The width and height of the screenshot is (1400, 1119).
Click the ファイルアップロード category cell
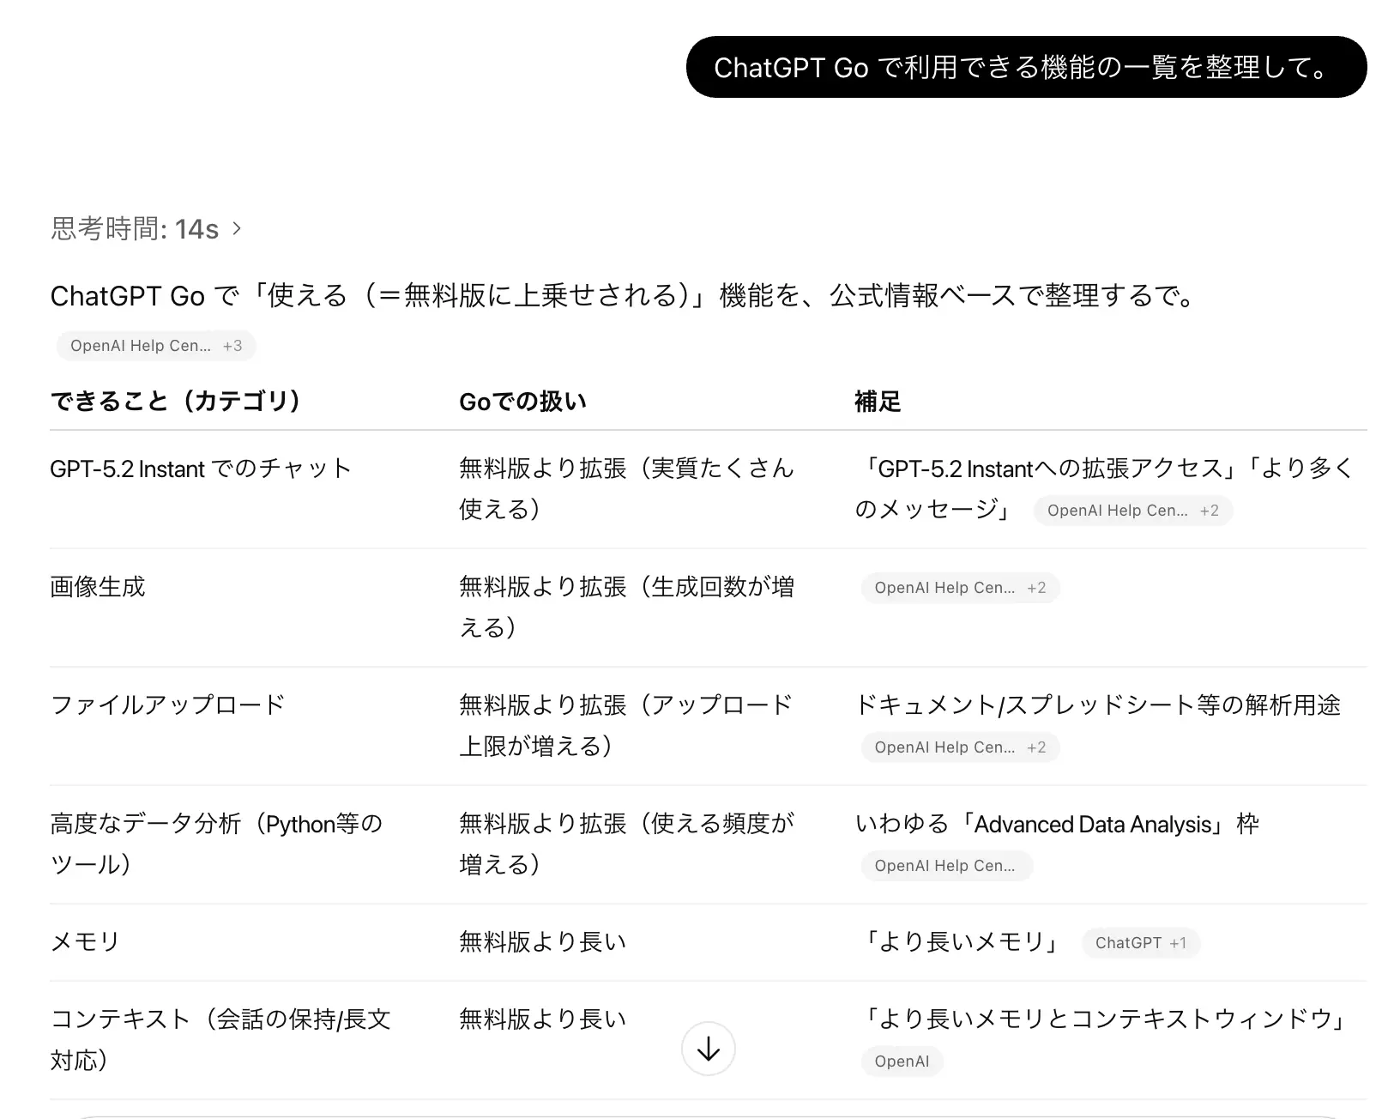tap(167, 705)
